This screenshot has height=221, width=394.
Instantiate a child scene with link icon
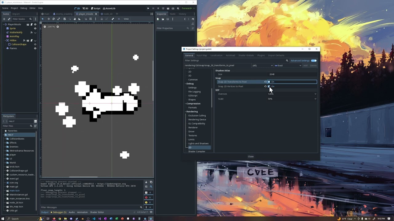coord(9,19)
